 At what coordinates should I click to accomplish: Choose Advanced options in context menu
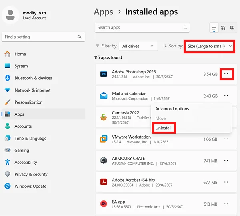coord(191,109)
